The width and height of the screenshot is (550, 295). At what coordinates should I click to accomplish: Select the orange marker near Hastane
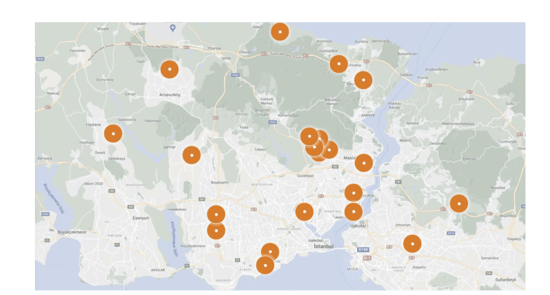tap(113, 133)
